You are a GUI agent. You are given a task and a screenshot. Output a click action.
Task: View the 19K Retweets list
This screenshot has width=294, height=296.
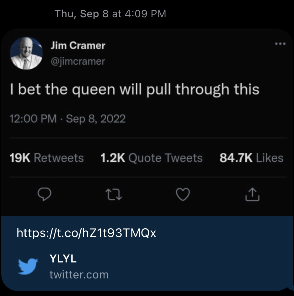click(x=47, y=158)
